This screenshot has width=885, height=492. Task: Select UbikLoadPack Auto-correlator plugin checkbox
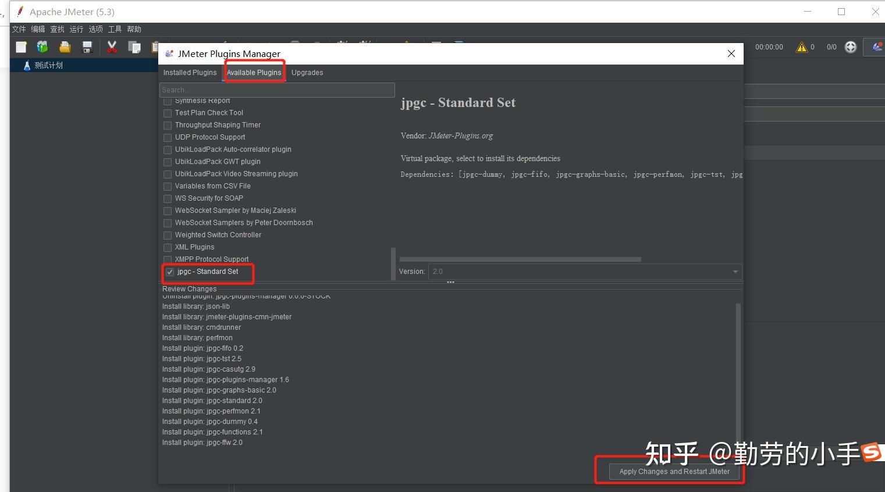click(168, 149)
